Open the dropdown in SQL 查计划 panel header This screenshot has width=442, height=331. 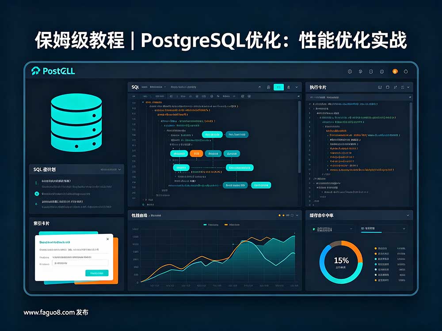click(x=119, y=169)
